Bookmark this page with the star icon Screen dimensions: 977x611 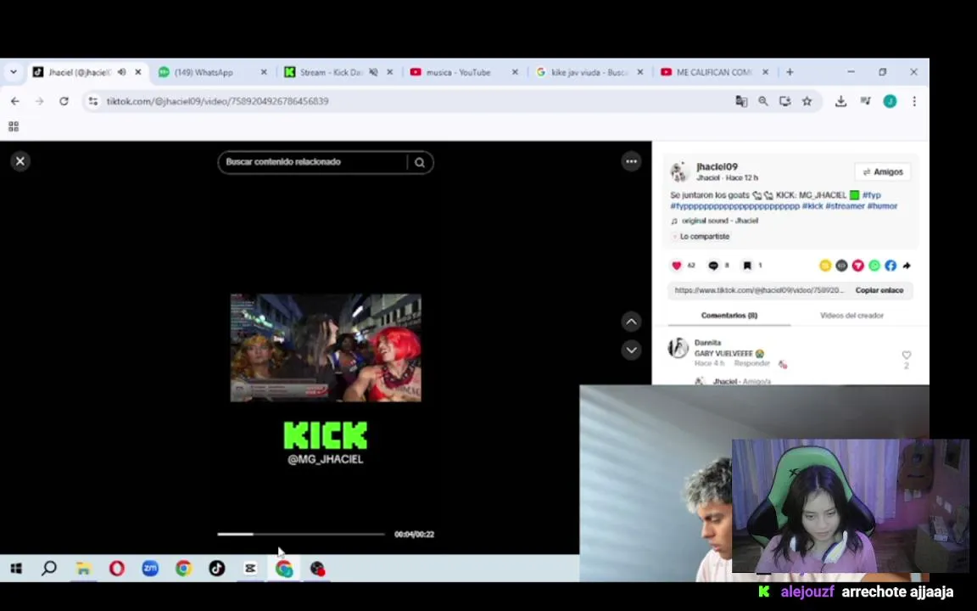click(x=807, y=101)
